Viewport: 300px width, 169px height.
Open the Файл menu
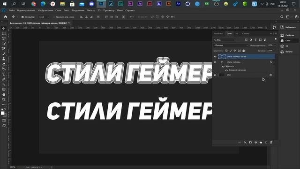[12, 10]
